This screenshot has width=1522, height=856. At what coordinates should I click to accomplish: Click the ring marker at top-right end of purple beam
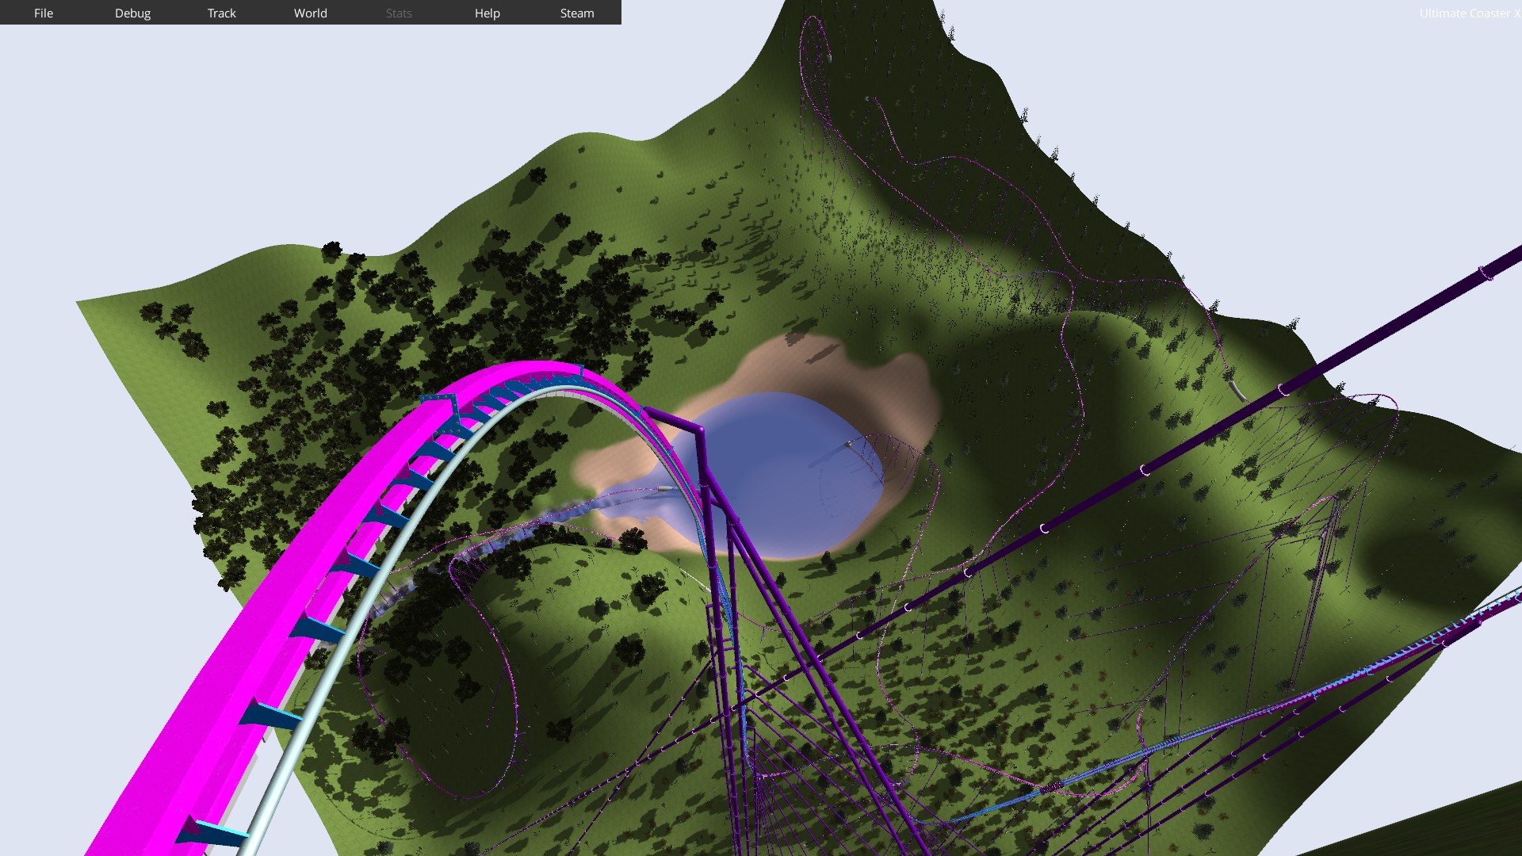1486,273
